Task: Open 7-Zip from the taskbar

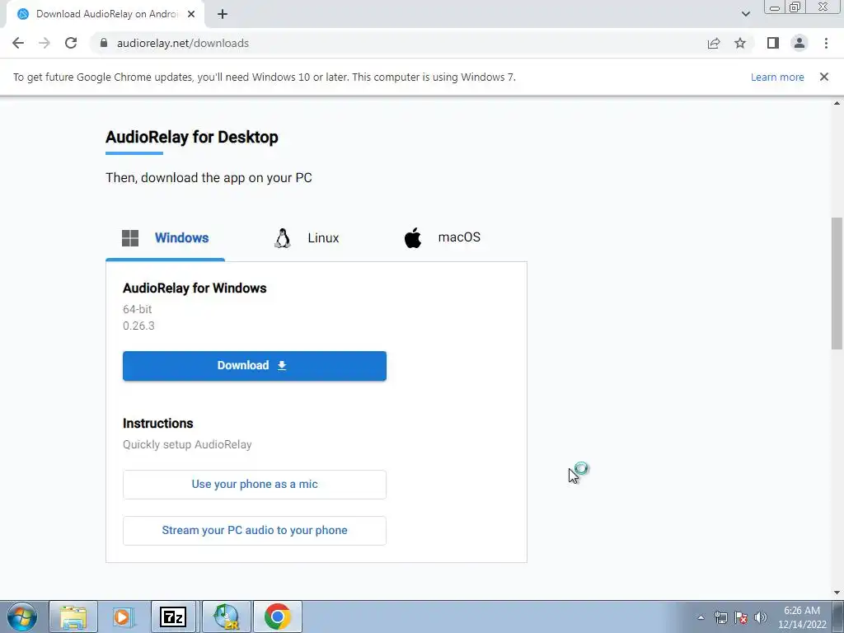Action: tap(174, 617)
